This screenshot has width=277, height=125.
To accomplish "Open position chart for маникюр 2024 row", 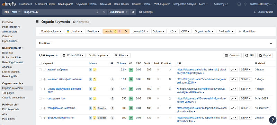I will 234,79.
